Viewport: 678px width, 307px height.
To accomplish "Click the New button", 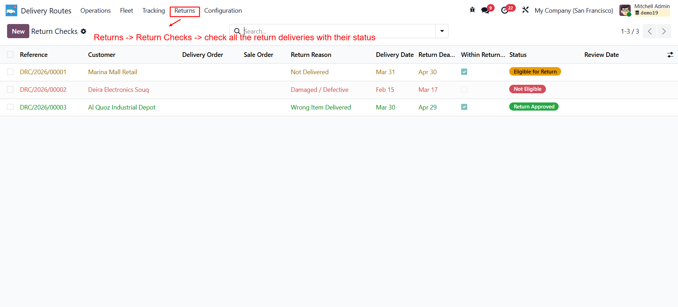I will point(18,31).
